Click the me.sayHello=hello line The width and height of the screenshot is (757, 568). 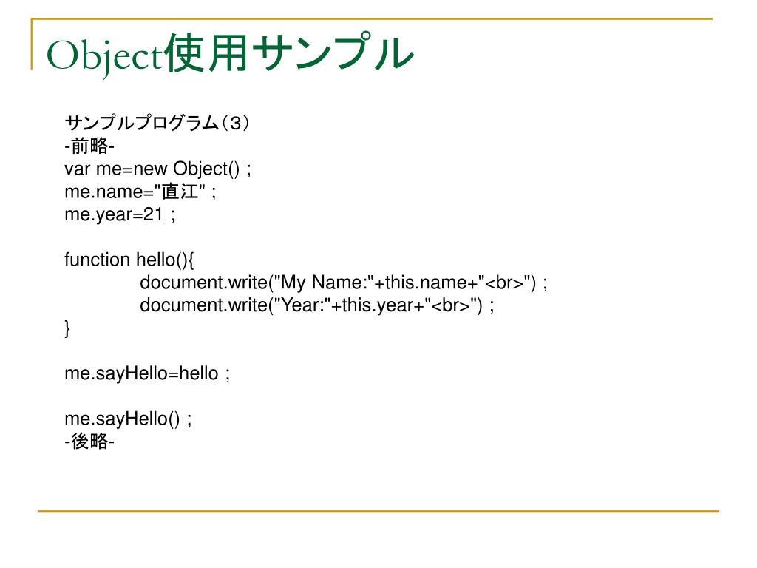[147, 373]
